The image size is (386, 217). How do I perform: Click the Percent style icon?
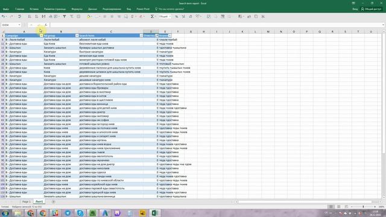(177, 16)
